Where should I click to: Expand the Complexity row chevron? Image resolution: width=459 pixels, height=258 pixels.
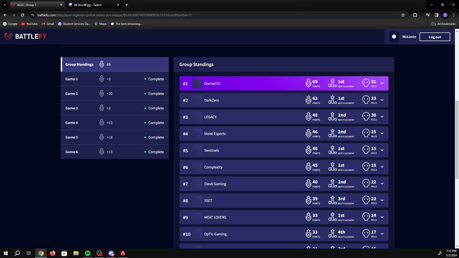tap(382, 167)
